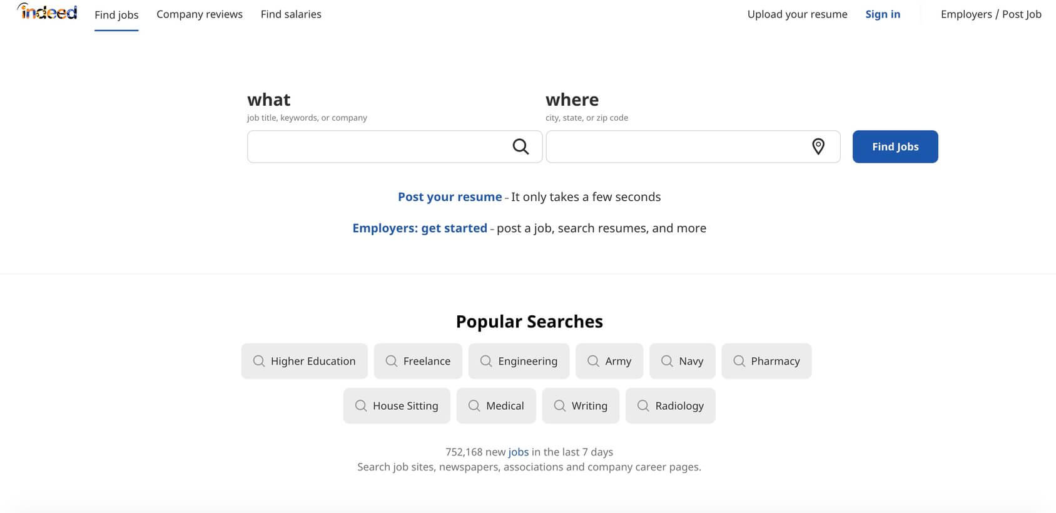Open Company reviews in the navigation
This screenshot has height=513, width=1056.
(x=200, y=14)
